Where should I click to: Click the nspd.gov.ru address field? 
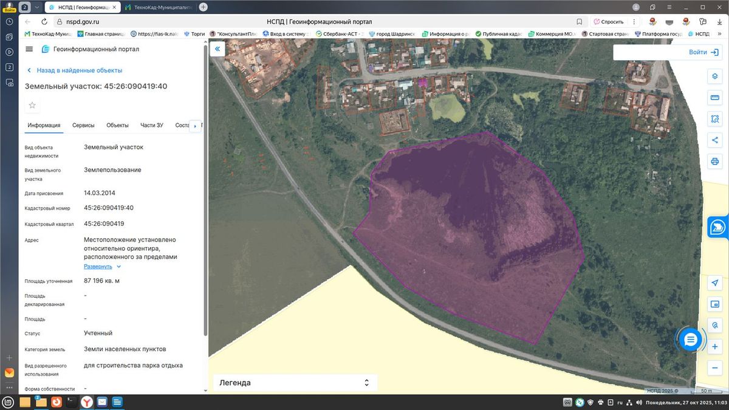[83, 21]
